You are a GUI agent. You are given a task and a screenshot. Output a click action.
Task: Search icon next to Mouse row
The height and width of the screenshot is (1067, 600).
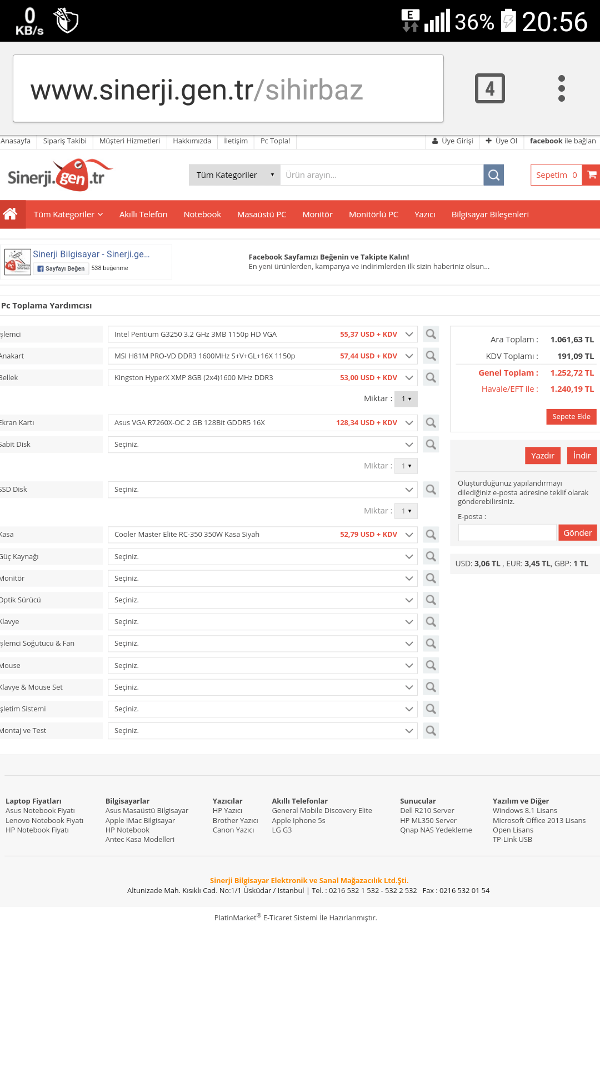(431, 665)
